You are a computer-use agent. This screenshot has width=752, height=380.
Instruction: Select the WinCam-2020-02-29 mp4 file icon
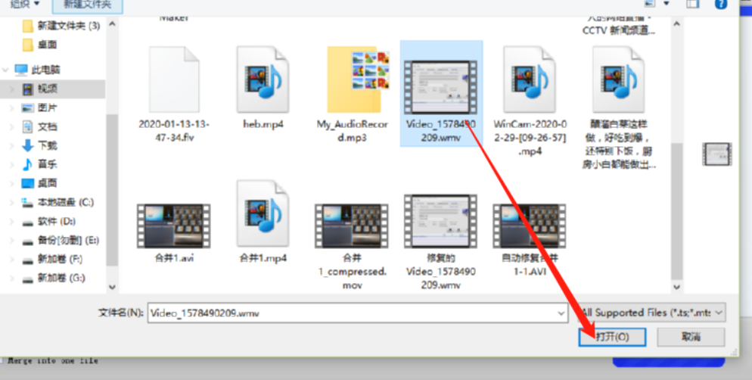pos(530,79)
